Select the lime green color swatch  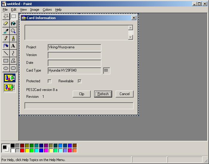coord(32,151)
